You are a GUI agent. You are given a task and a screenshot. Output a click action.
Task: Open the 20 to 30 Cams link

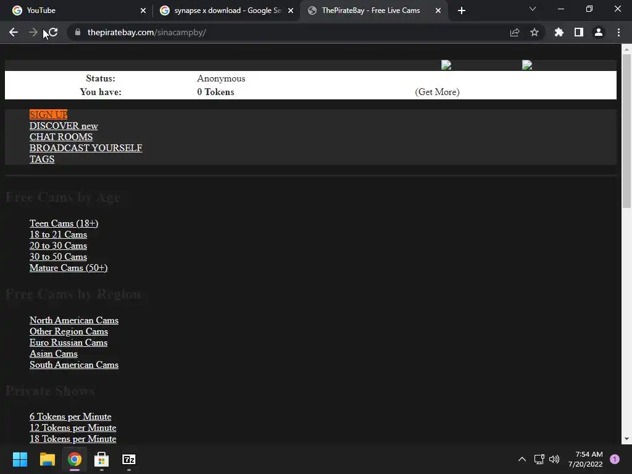point(58,246)
